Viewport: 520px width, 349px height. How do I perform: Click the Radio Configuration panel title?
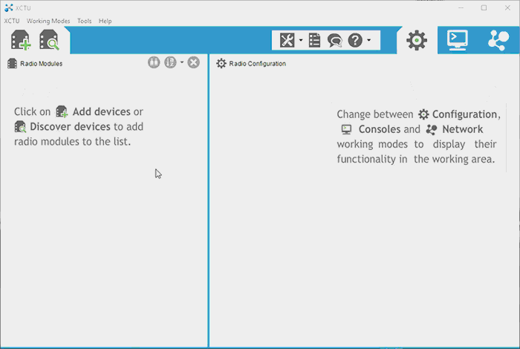point(257,64)
